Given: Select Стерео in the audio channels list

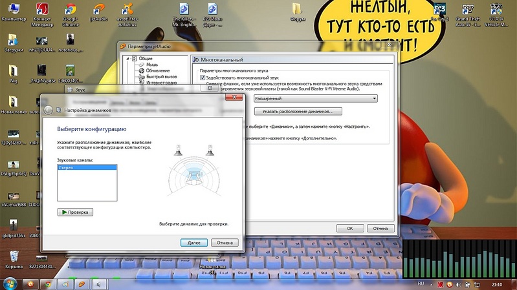Looking at the screenshot, I should point(87,167).
